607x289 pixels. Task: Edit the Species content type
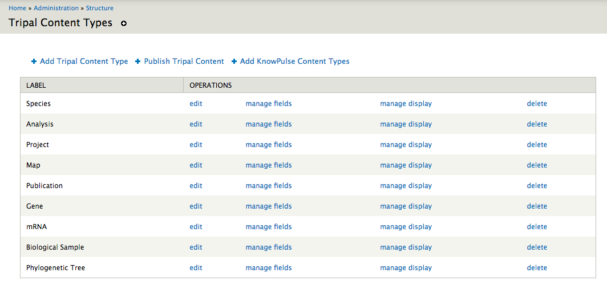tap(196, 104)
